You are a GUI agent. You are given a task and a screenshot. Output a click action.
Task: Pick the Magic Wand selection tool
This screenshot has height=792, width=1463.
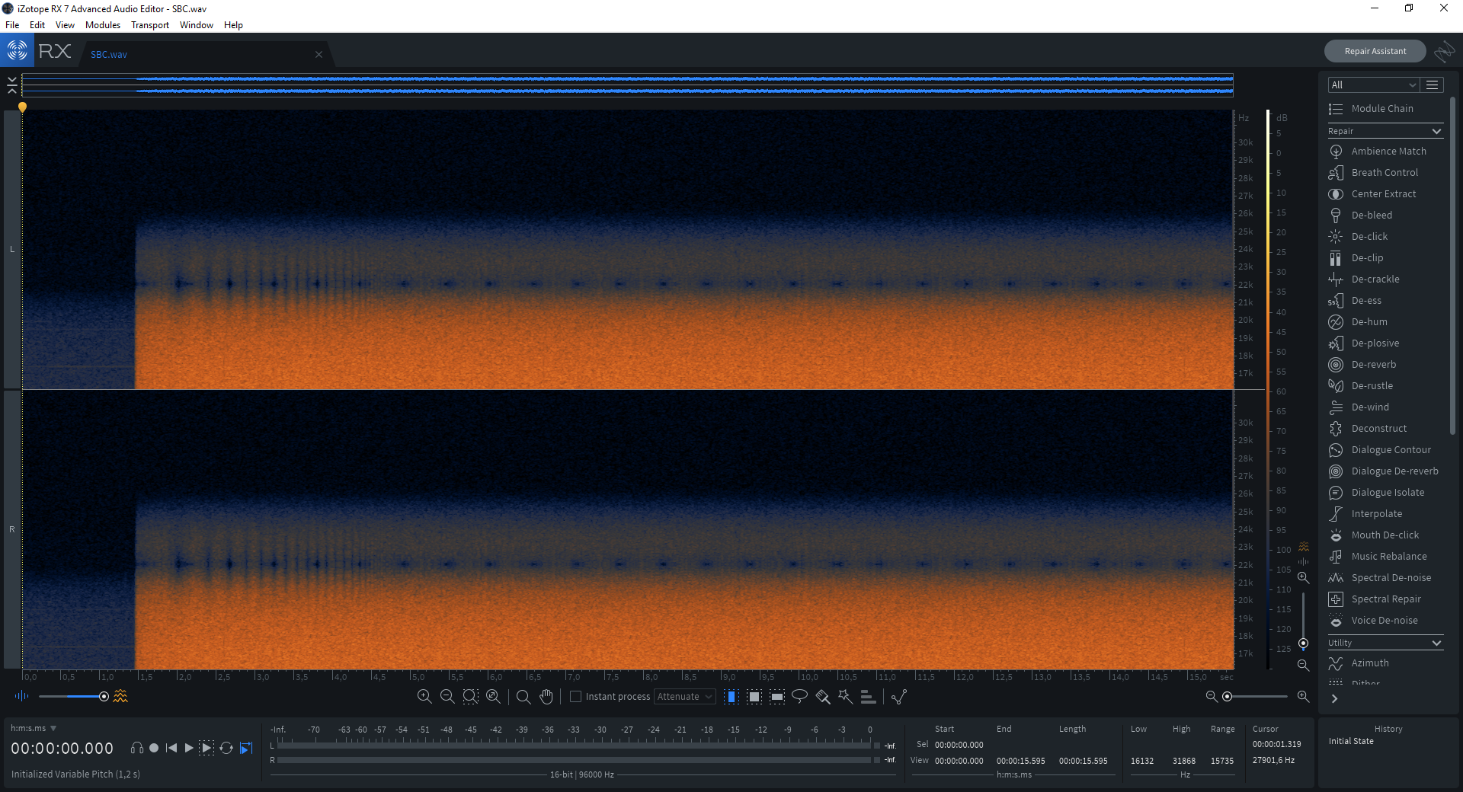point(845,696)
